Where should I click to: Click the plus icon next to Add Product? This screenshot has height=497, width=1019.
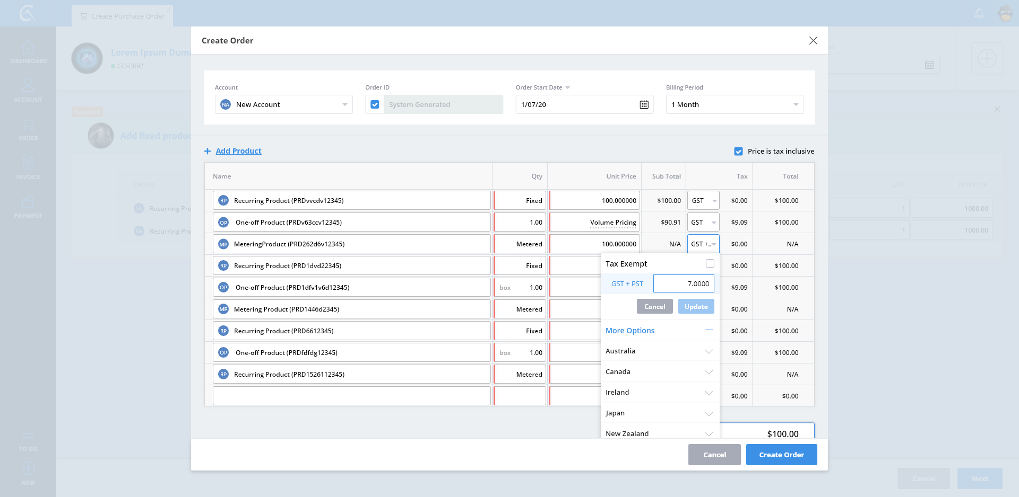tap(208, 152)
